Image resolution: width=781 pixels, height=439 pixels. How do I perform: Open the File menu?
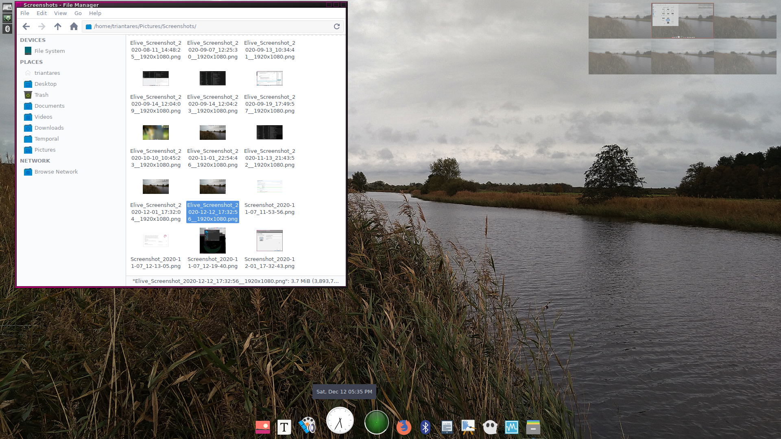[x=24, y=13]
